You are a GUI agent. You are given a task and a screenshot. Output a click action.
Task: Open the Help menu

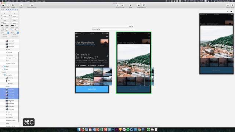click(x=44, y=1)
